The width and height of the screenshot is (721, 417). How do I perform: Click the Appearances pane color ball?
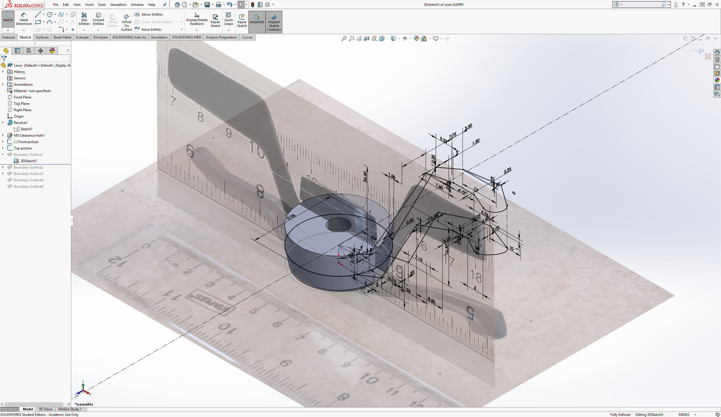(717, 80)
